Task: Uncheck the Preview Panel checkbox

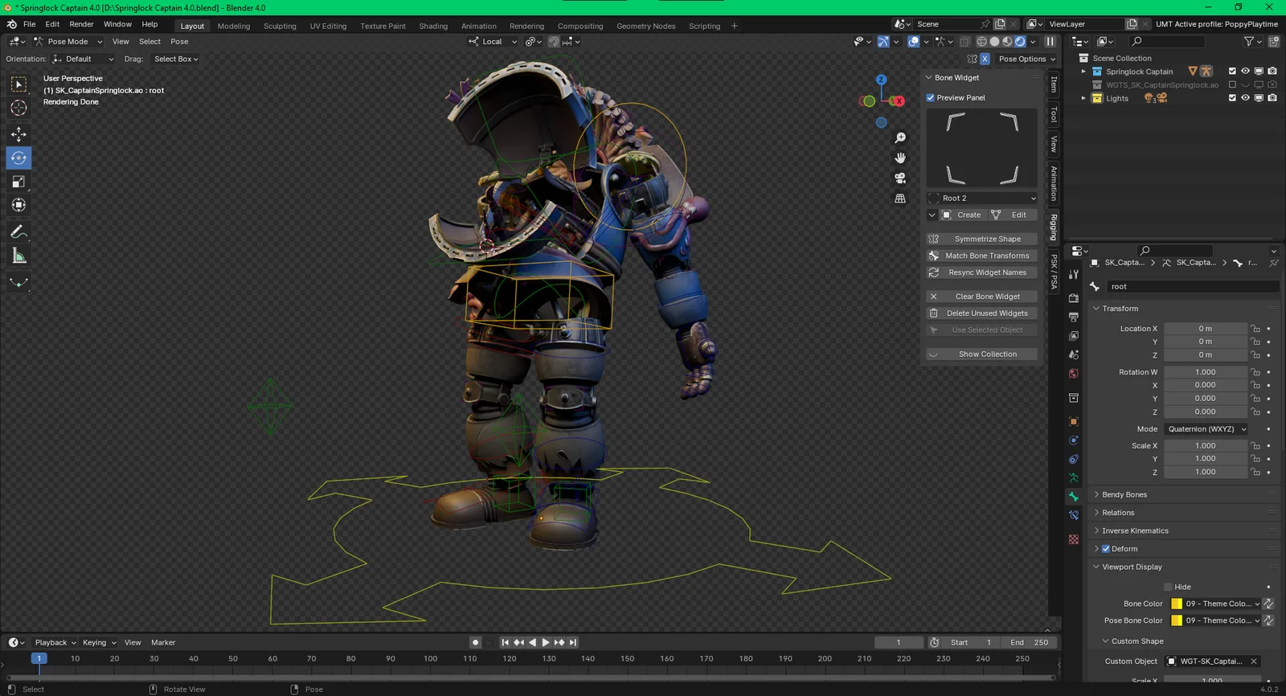Action: coord(931,98)
